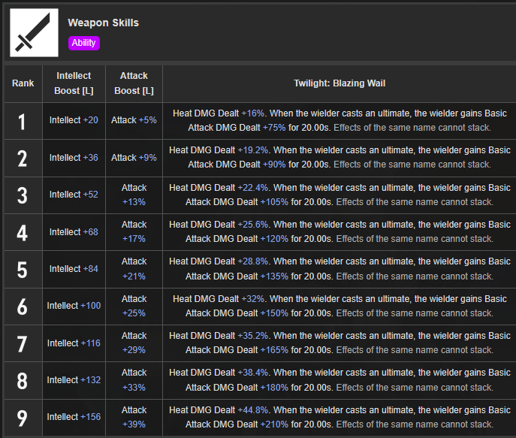Select rank number 8 cell
Image resolution: width=516 pixels, height=438 pixels.
coord(23,380)
